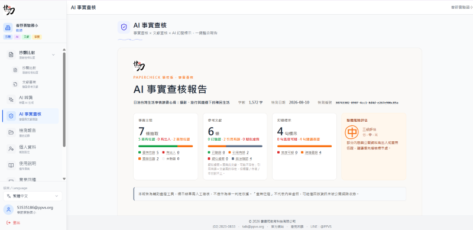Click the word count 1,572 字
Image resolution: width=473 pixels, height=230 pixels.
(x=255, y=102)
